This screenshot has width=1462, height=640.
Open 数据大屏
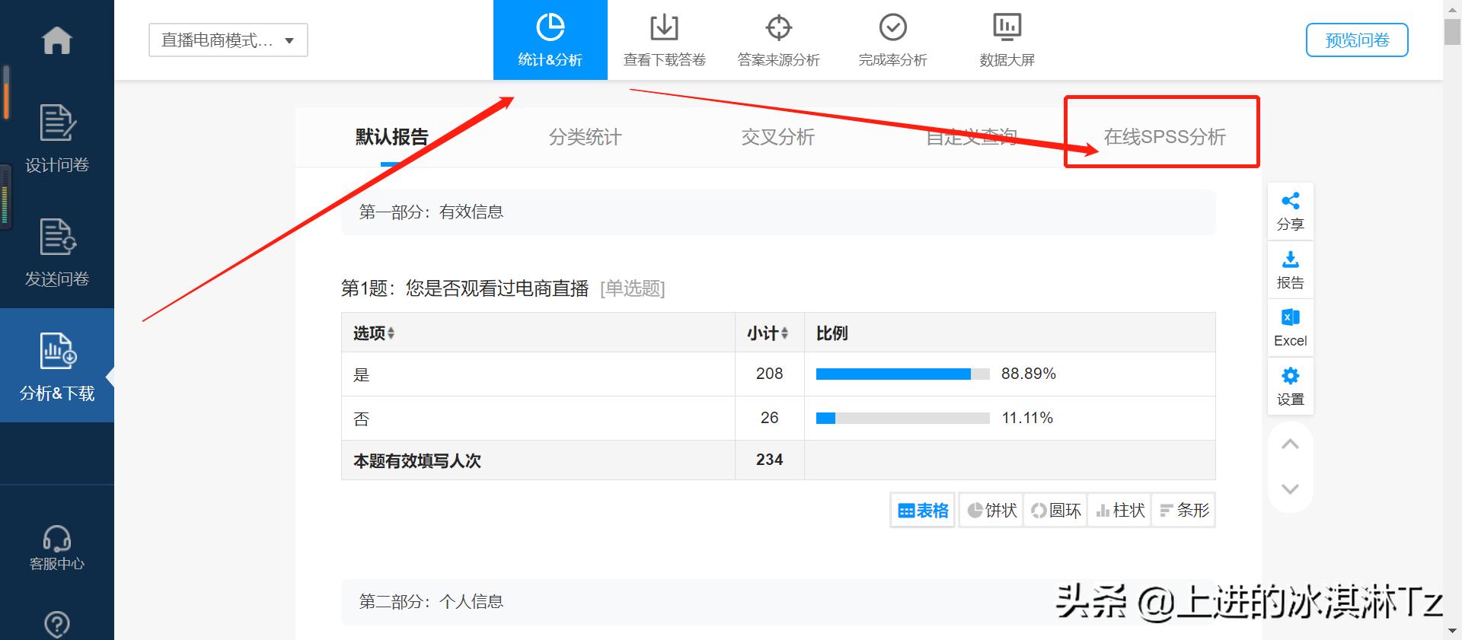[1007, 40]
